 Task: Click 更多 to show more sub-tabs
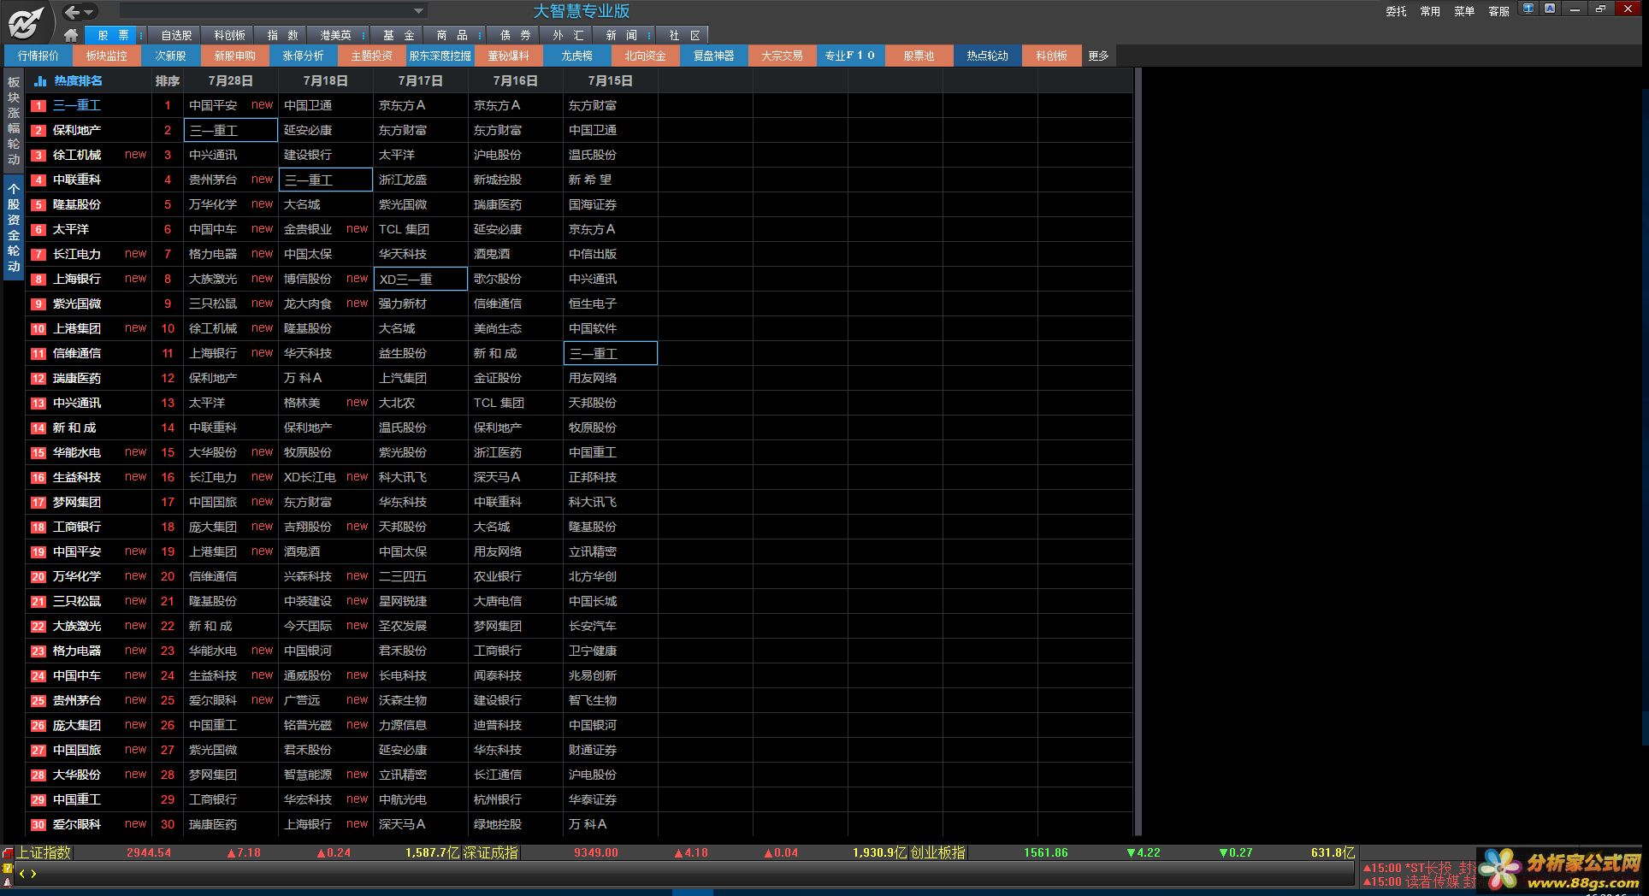1098,56
